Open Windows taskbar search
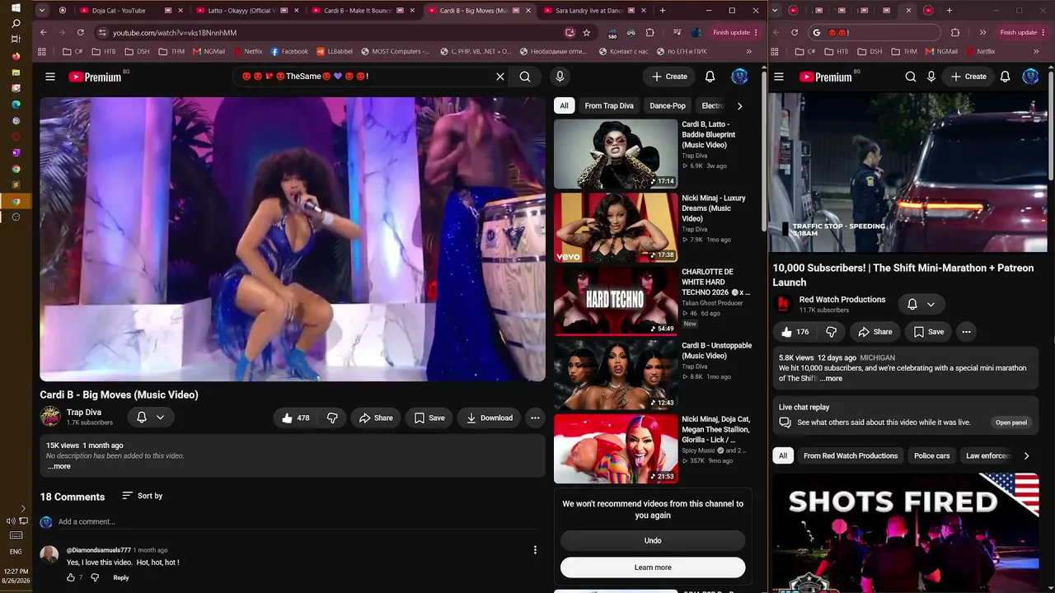This screenshot has width=1055, height=593. click(x=16, y=24)
